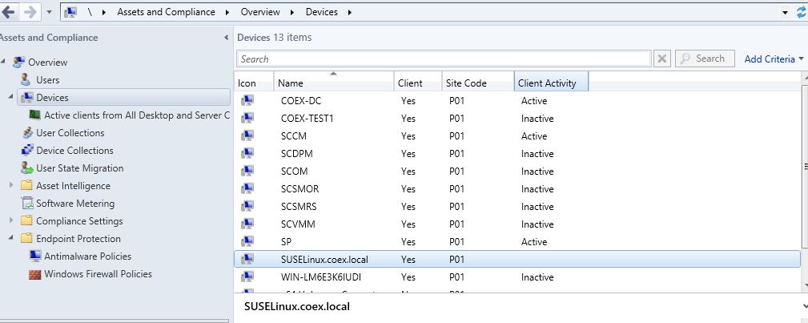Click the device icon for SCVMM
Image resolution: width=808 pixels, height=323 pixels.
coord(247,224)
